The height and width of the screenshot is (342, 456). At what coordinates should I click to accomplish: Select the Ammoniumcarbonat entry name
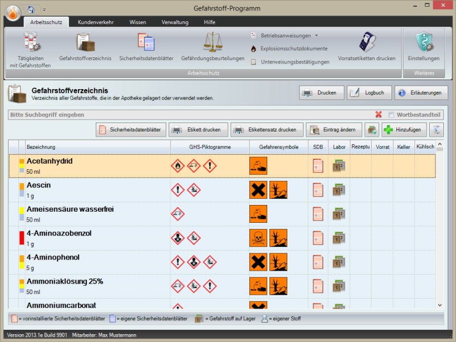61,305
